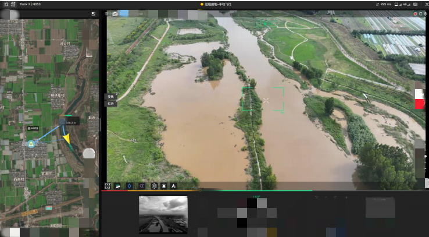Select the H053 drone marker on the map

33,128
